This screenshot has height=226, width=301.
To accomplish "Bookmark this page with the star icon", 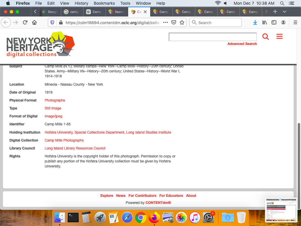I will pyautogui.click(x=182, y=23).
